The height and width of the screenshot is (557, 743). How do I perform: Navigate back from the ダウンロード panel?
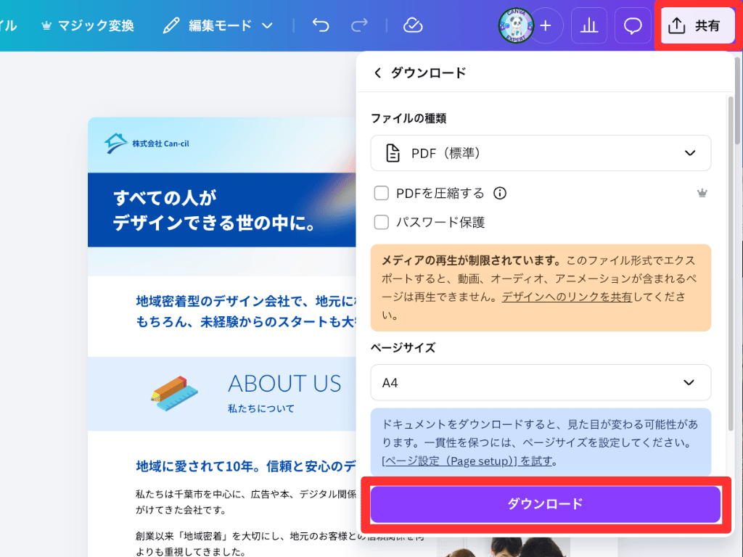[377, 73]
